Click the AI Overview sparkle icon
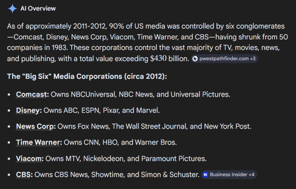 pos(12,9)
